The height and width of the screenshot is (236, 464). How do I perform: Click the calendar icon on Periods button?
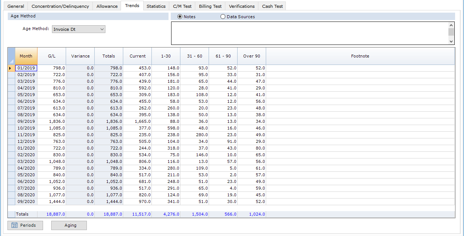[x=14, y=225]
